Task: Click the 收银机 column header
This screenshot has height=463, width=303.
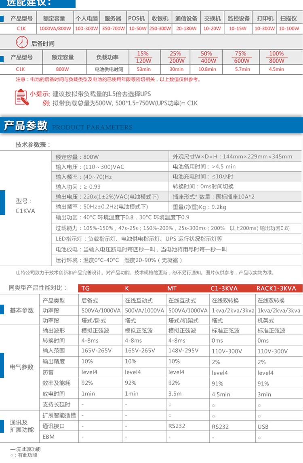Action: tap(160, 18)
